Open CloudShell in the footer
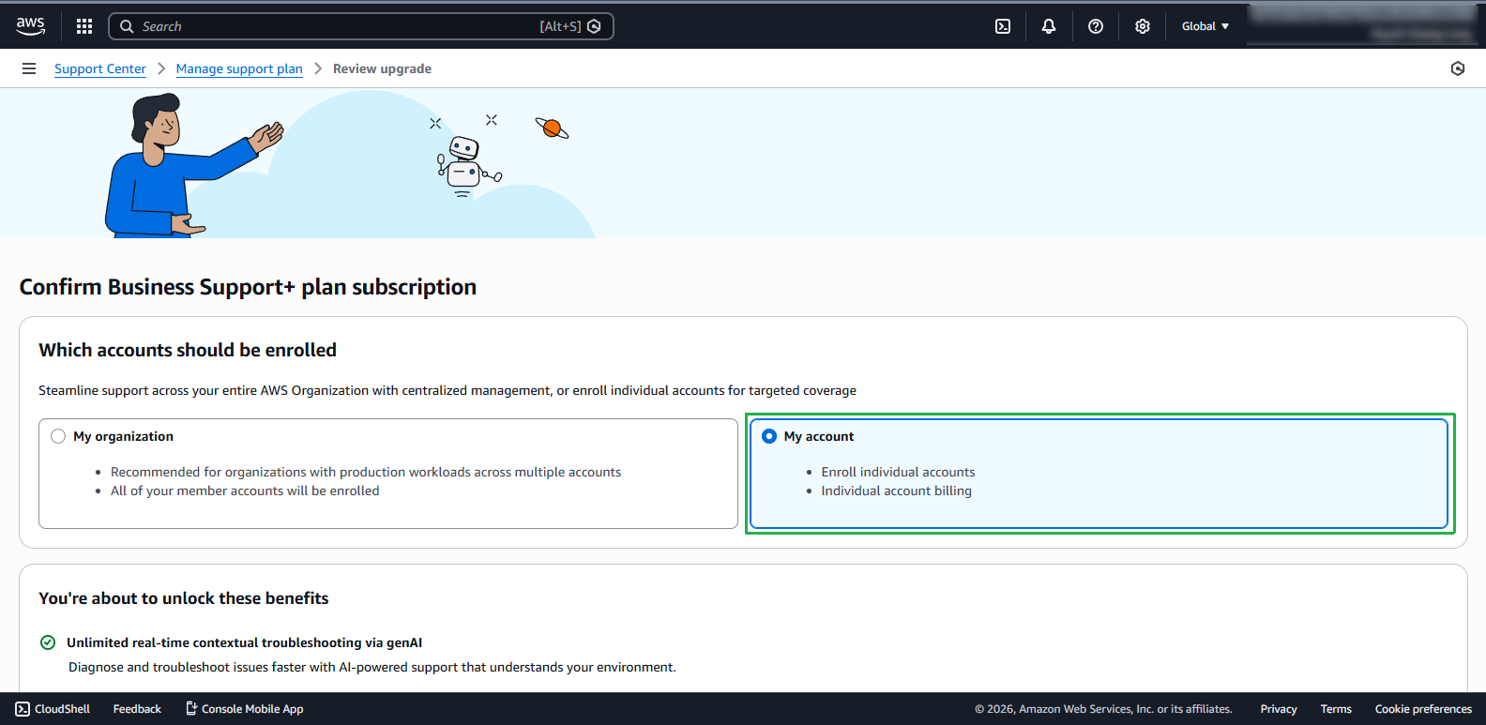The image size is (1486, 725). pyautogui.click(x=53, y=709)
